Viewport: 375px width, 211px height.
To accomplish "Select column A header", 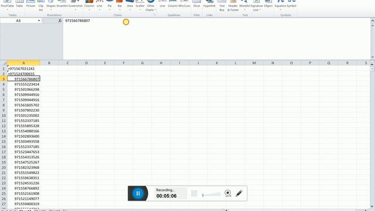I will coord(23,63).
